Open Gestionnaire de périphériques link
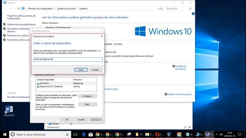246x138 pixels. pyautogui.click(x=21, y=25)
